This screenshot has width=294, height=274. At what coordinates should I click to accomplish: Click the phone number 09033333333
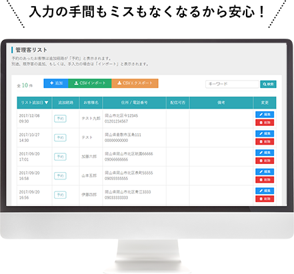(x=116, y=198)
